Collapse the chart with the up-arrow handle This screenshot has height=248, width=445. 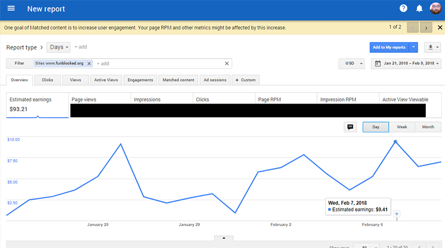point(224,238)
